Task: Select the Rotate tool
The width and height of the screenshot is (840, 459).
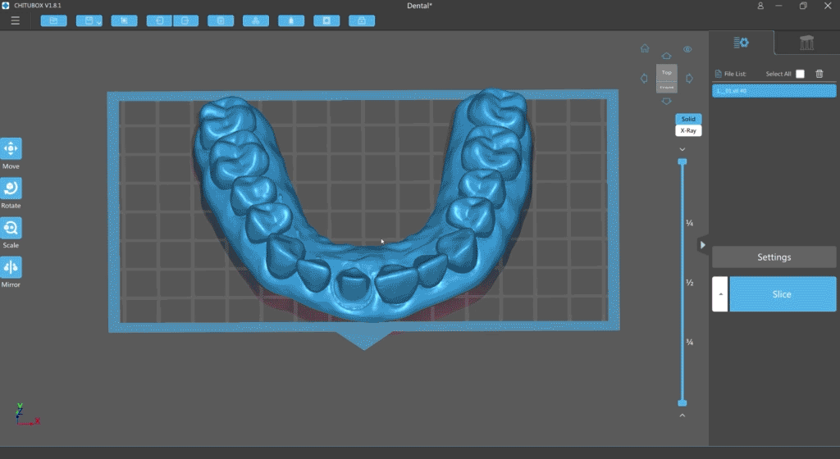Action: pos(11,189)
